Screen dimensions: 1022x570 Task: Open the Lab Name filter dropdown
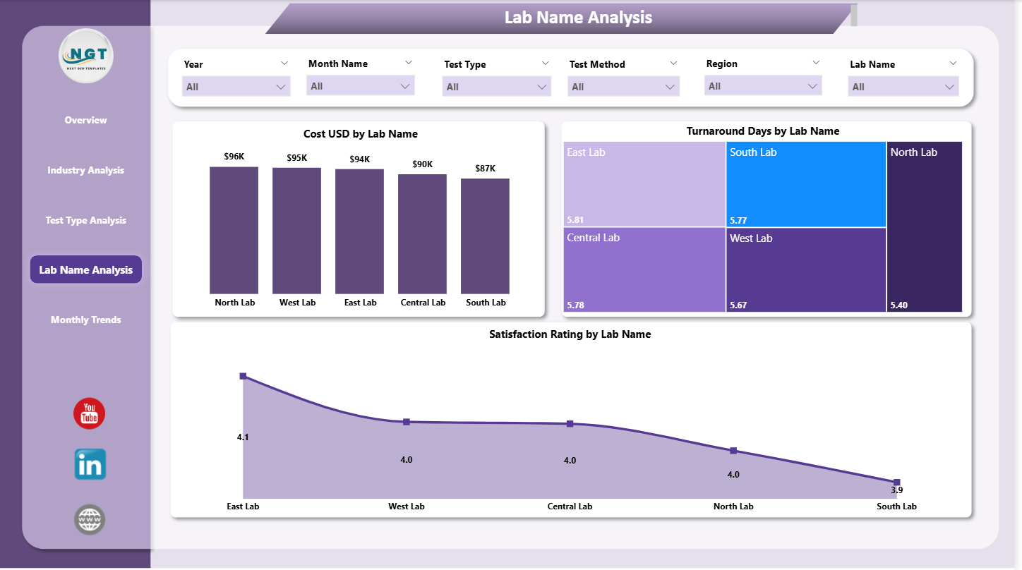903,87
